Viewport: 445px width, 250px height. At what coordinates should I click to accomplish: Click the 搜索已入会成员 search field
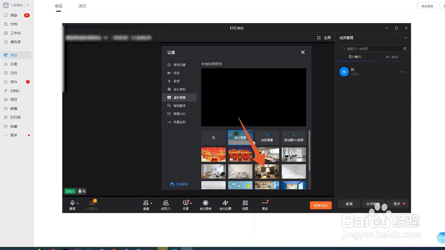click(x=374, y=49)
